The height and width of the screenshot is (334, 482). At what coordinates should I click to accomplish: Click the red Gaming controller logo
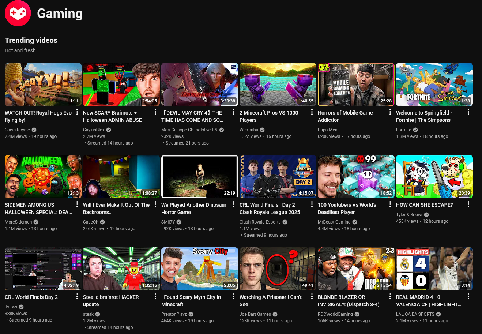click(18, 14)
